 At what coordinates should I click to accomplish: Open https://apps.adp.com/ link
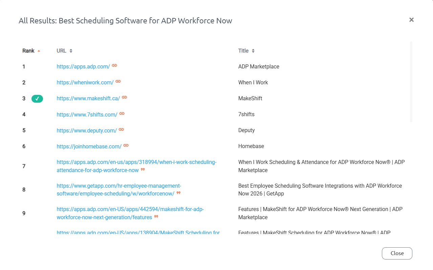pos(83,67)
